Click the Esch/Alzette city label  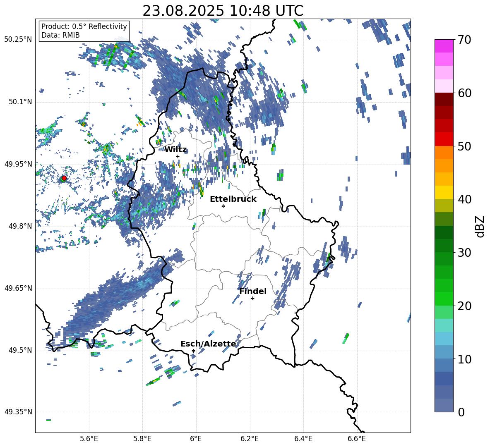[x=208, y=344]
